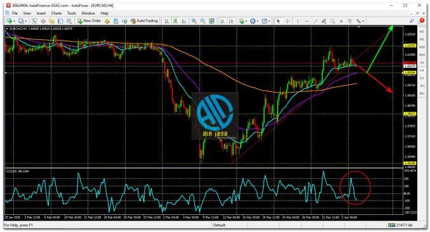Expand the profiles dropdown arrow
This screenshot has height=232, width=430.
pos(26,22)
